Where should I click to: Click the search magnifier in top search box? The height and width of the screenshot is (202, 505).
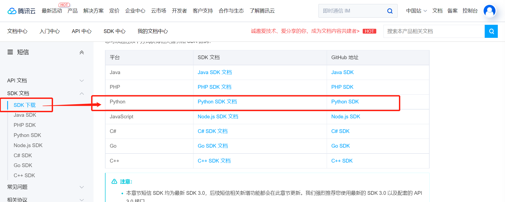390,11
